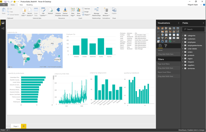Open the Modeling ribbon tab
This screenshot has width=206, height=132.
[x=30, y=5]
